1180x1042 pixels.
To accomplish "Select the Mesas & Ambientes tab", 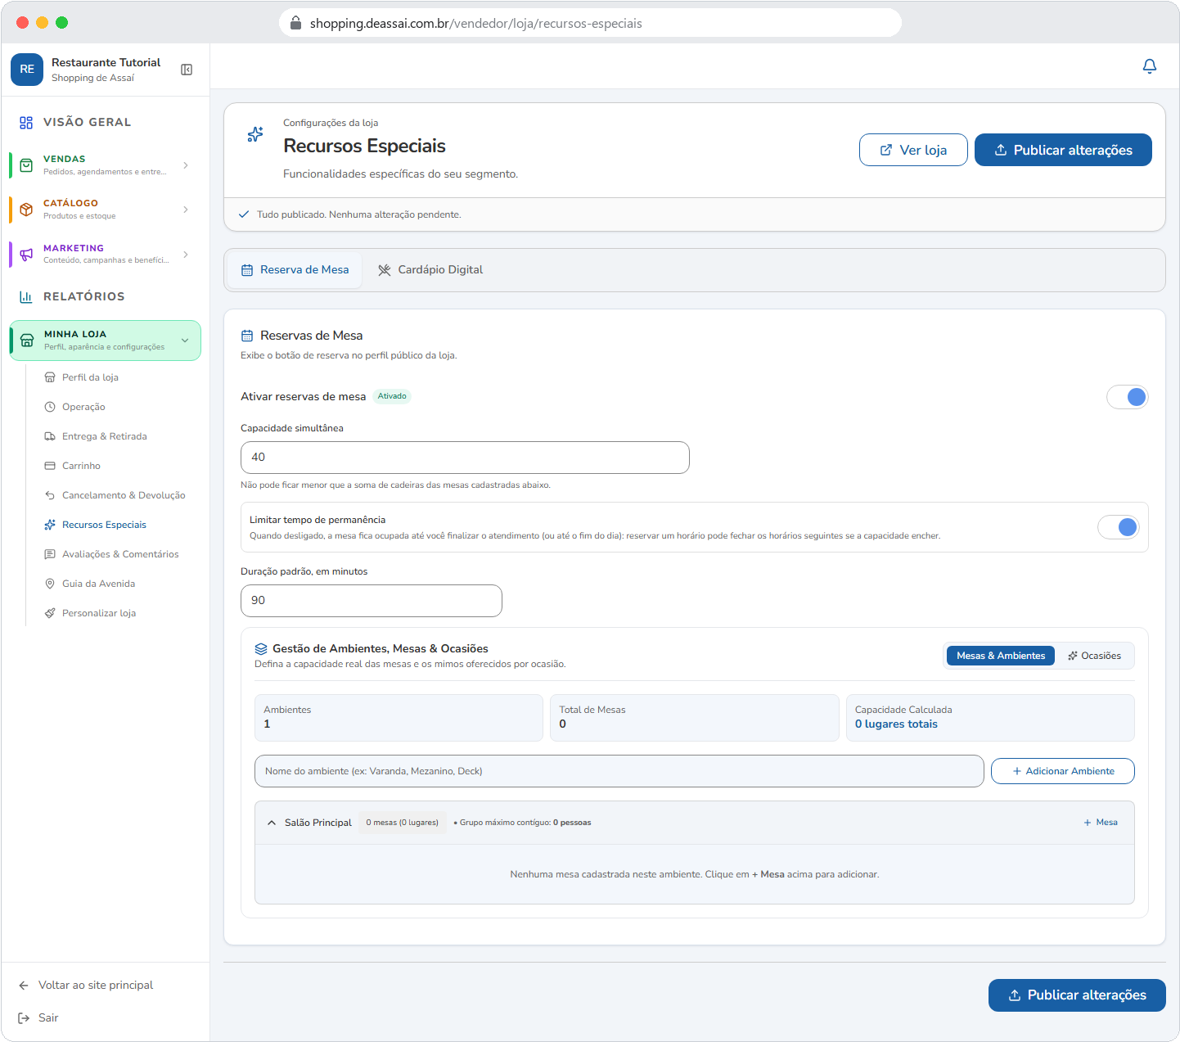I will [x=1001, y=656].
